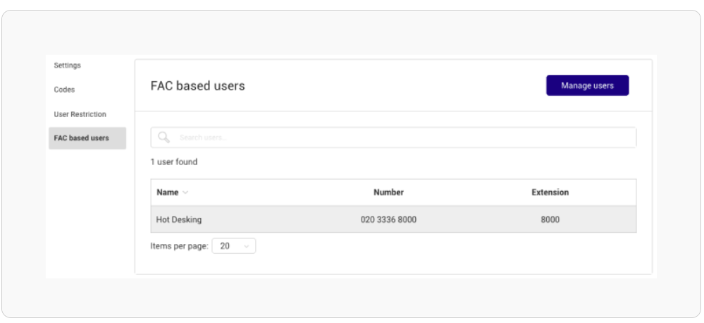Click the Number column header
Viewport: 704px width, 323px height.
388,193
